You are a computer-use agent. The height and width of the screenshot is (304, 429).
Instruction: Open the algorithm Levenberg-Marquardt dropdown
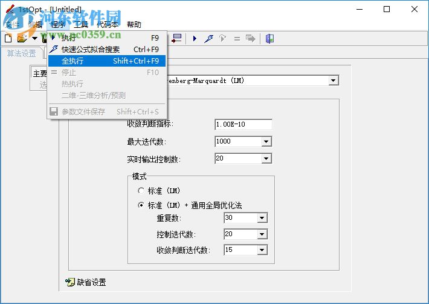click(x=333, y=81)
